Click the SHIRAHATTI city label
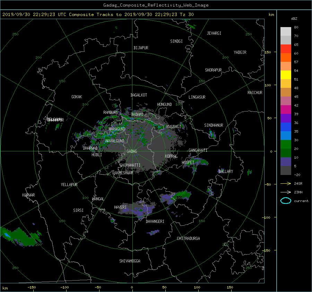The height and width of the screenshot is (292, 312). [130, 165]
